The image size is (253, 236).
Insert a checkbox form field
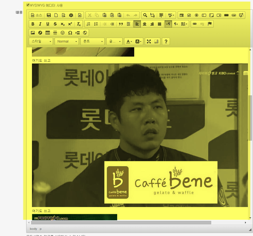click(189, 15)
